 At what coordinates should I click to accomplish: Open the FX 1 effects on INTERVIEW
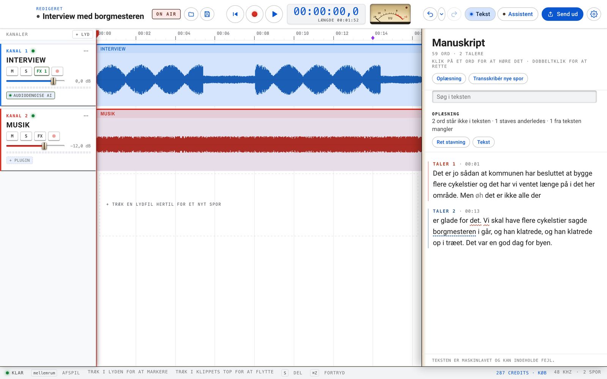[x=42, y=71]
